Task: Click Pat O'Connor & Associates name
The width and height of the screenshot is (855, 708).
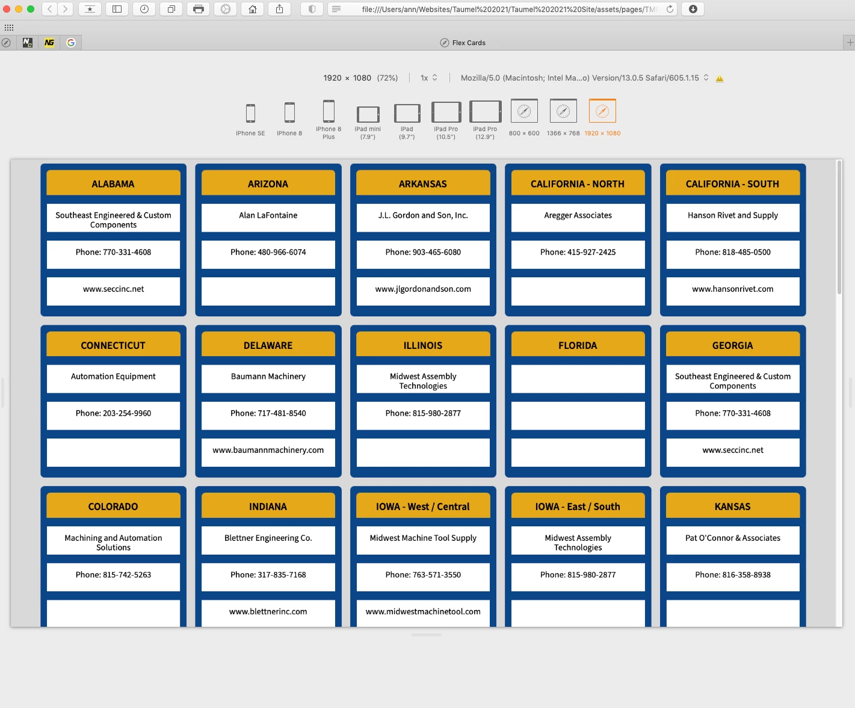Action: (x=733, y=538)
